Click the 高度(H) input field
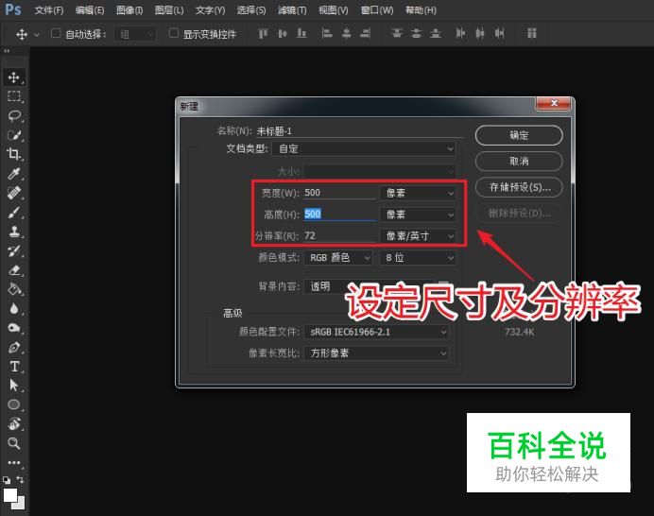654x516 pixels. tap(340, 215)
